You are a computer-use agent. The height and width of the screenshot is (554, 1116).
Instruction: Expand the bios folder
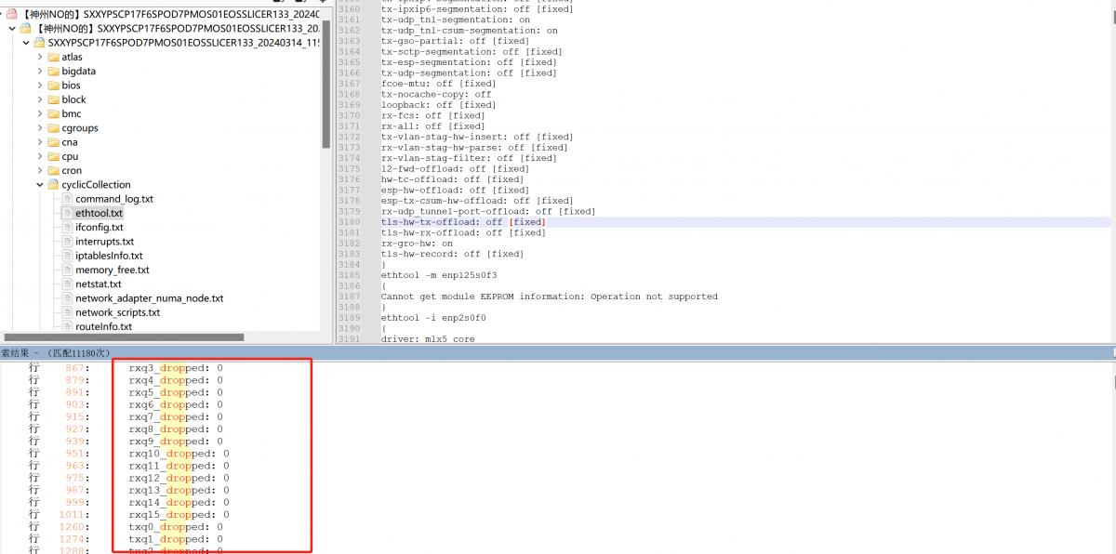(x=40, y=86)
